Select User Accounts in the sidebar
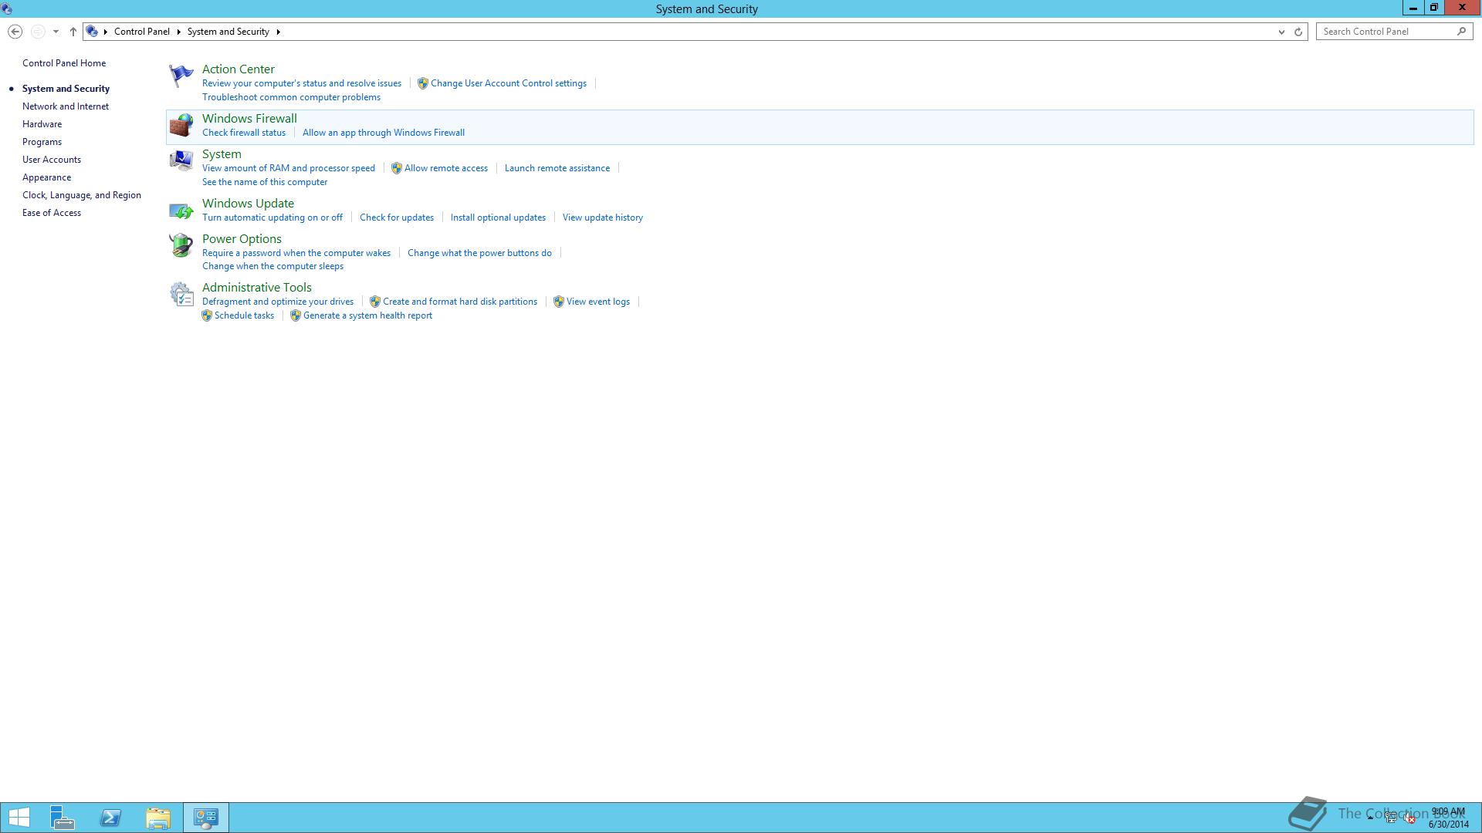The height and width of the screenshot is (833, 1482). click(52, 160)
